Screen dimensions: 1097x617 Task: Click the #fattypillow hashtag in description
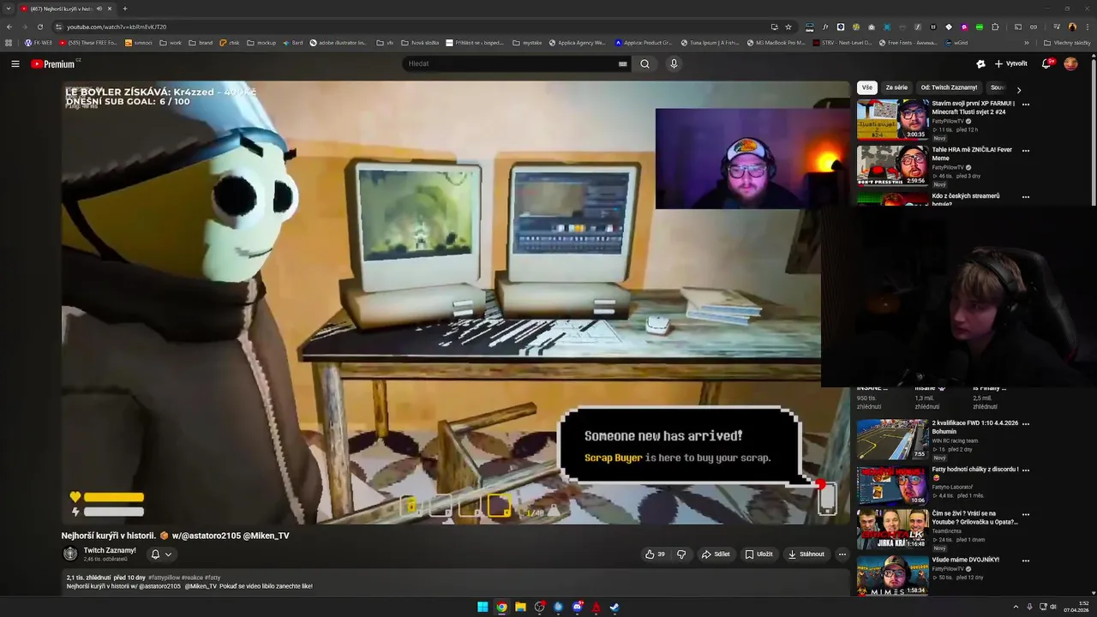point(164,578)
